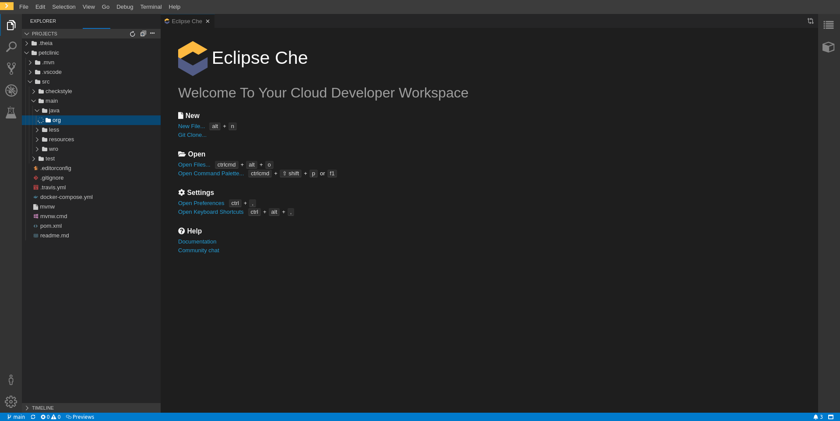Open the Debug view icon

[x=11, y=90]
